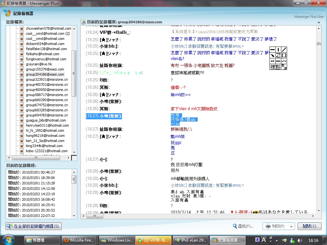Switch to Mozilla Firefox in taskbar
This screenshot has width=327, height=245.
pos(79,240)
